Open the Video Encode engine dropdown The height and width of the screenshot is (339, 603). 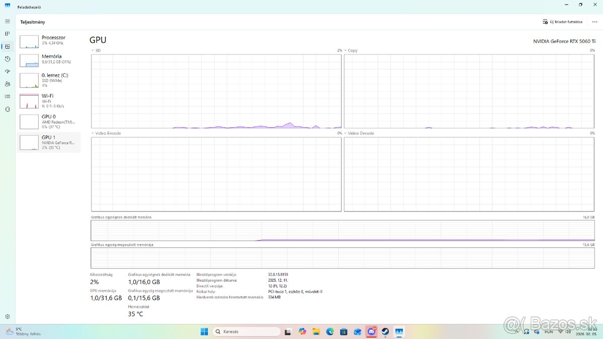click(x=93, y=134)
